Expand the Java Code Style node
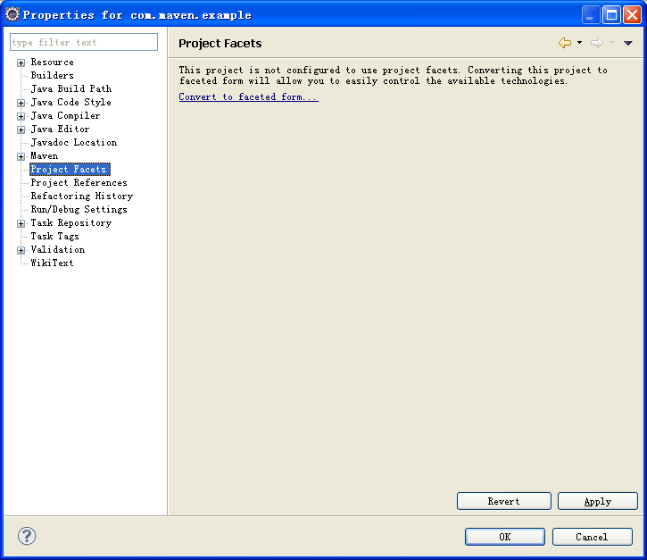647x560 pixels. (21, 103)
